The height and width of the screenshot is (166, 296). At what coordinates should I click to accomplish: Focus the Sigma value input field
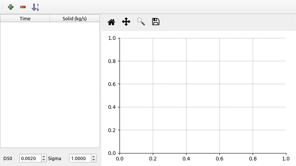80,158
